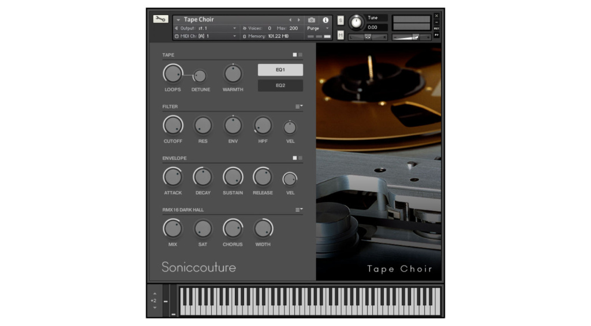Click the LOOPS knob
591x326 pixels.
click(173, 73)
